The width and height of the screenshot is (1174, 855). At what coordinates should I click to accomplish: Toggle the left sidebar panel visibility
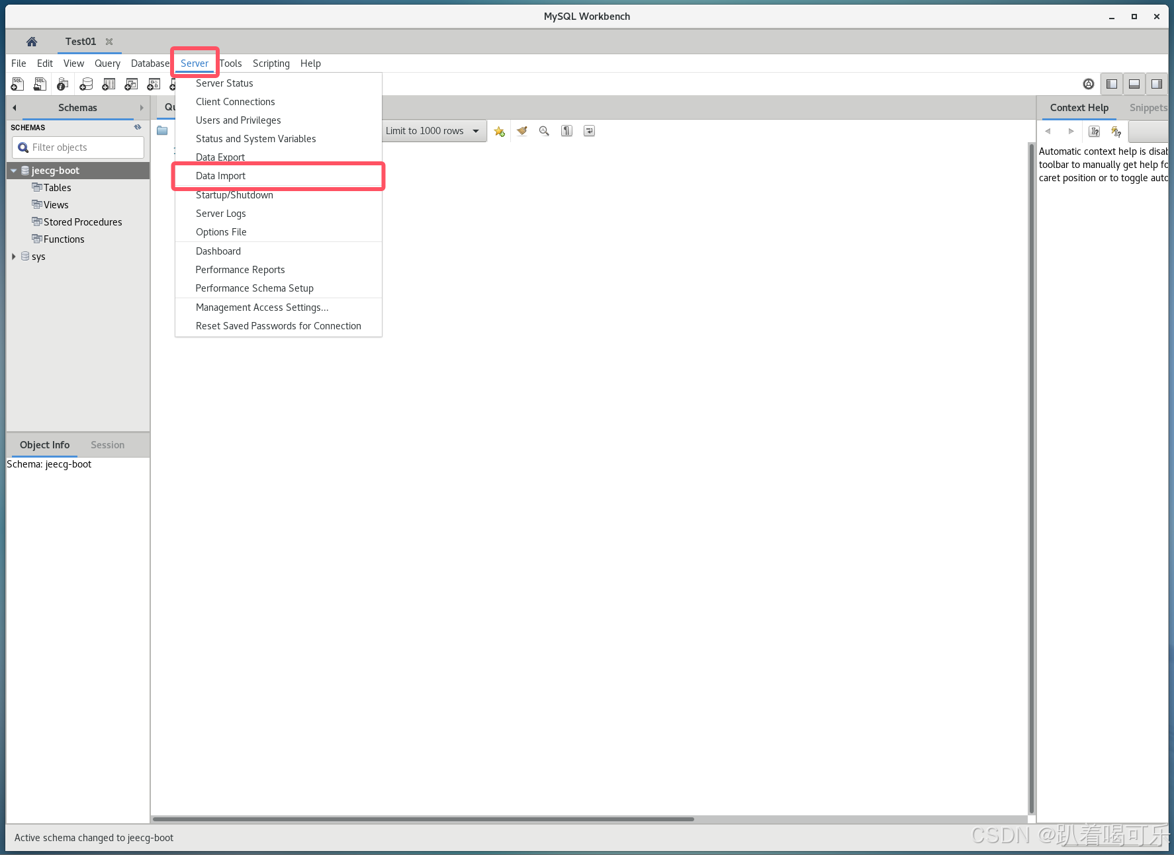point(1112,84)
